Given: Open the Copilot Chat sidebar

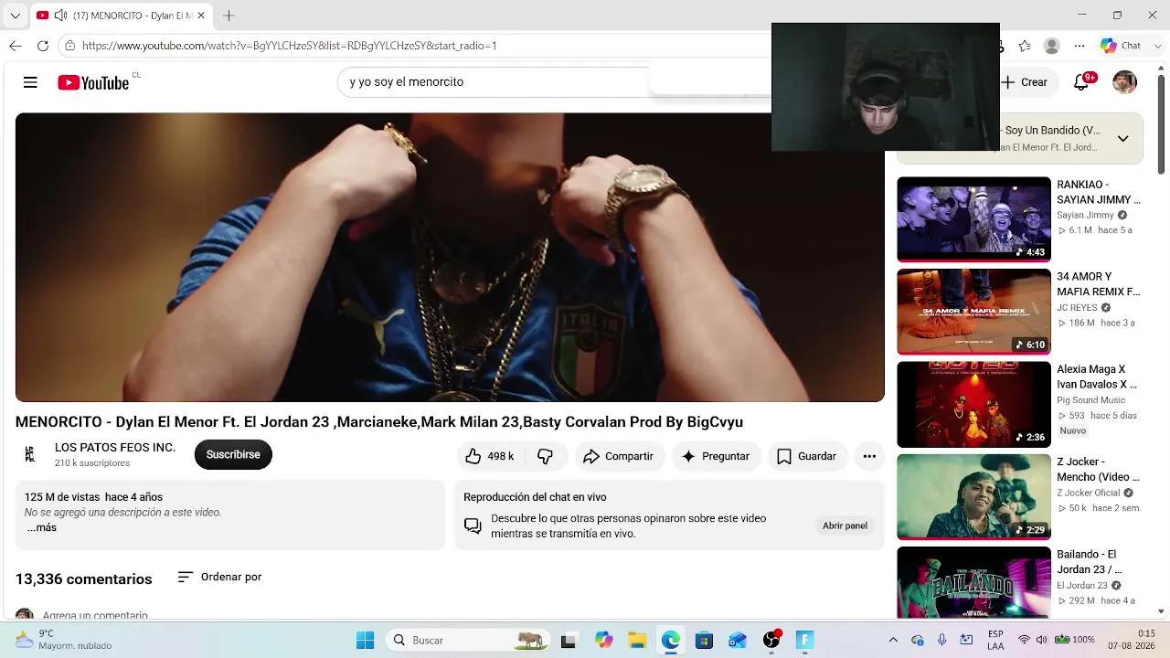Looking at the screenshot, I should pyautogui.click(x=1121, y=46).
